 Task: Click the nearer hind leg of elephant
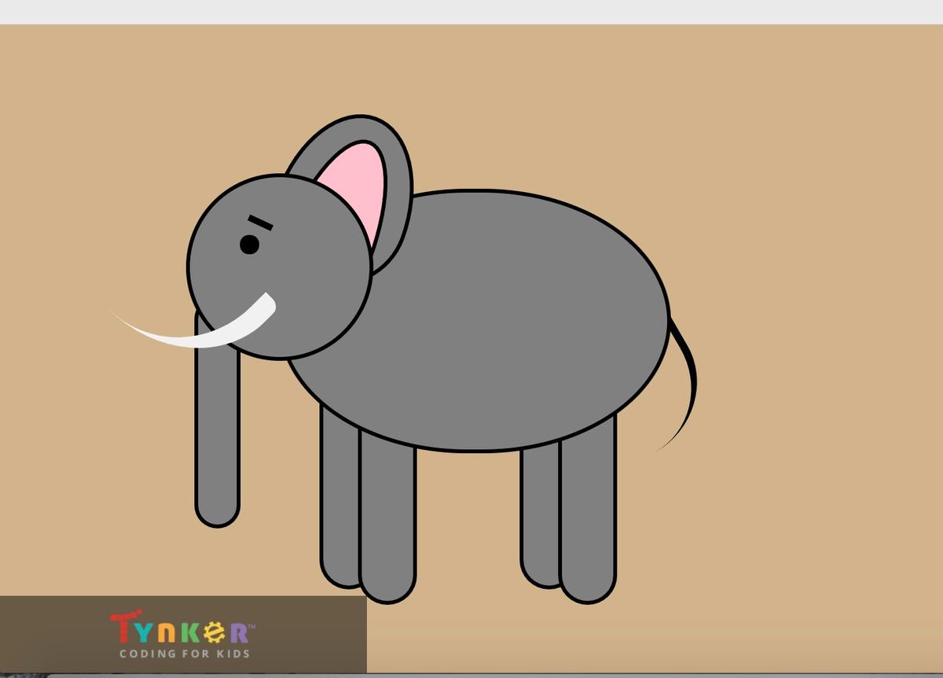point(588,527)
